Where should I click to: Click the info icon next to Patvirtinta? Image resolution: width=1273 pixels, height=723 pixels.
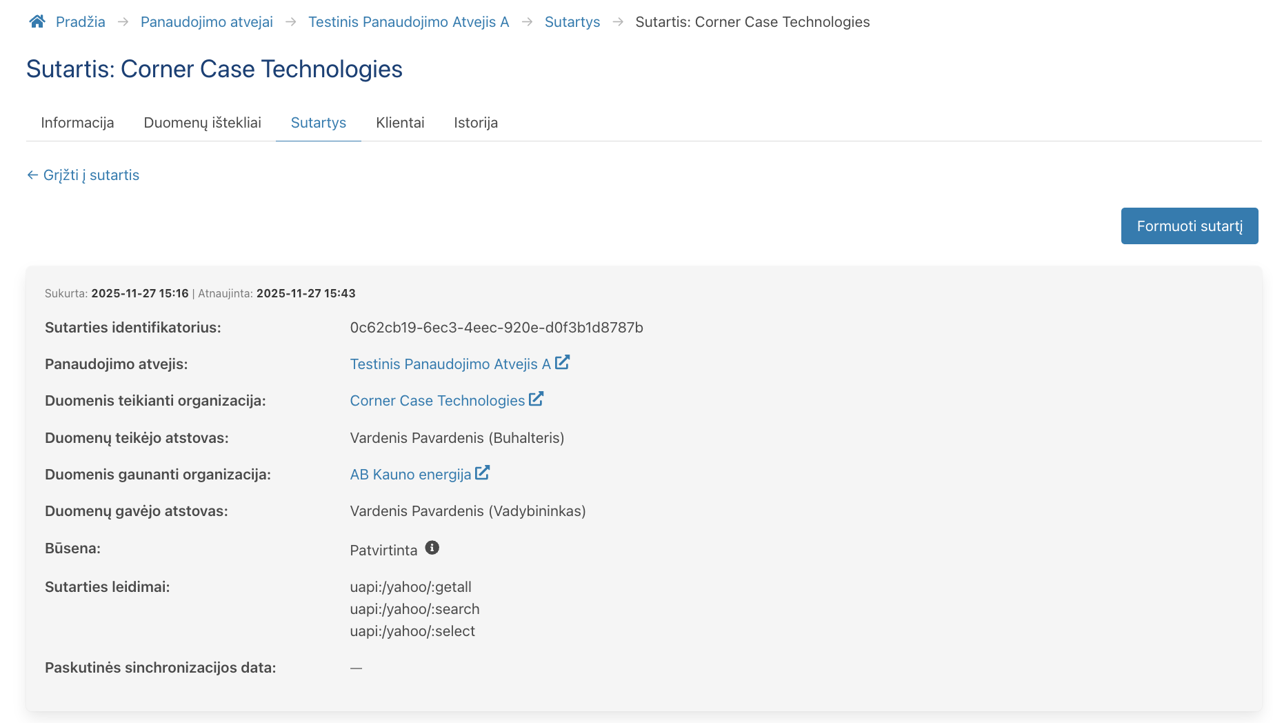(x=432, y=548)
